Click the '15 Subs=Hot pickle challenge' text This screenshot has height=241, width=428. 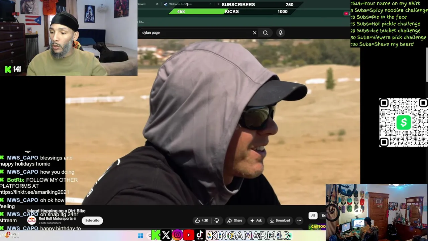pyautogui.click(x=385, y=24)
